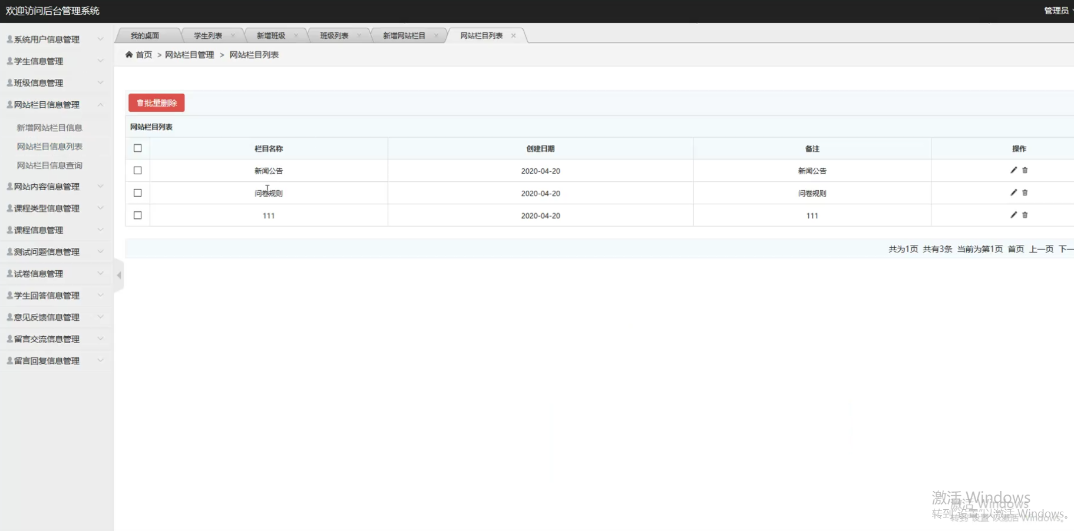Expand 课程类型信息管理 menu chevron
The width and height of the screenshot is (1074, 531).
tap(100, 208)
